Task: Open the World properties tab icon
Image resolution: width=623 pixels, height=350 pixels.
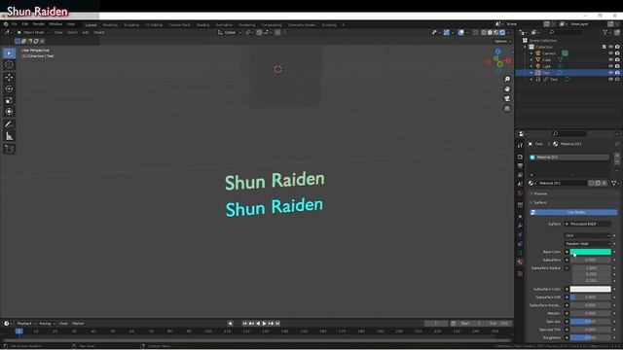Action: (520, 193)
